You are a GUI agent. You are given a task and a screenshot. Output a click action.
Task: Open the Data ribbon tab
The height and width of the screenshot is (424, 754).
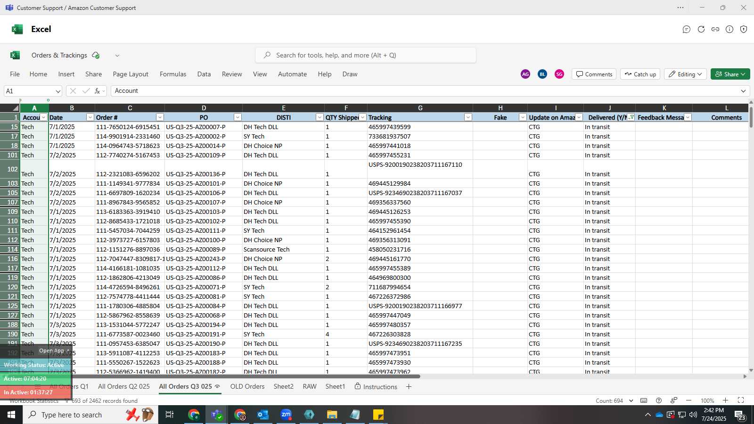click(x=204, y=74)
